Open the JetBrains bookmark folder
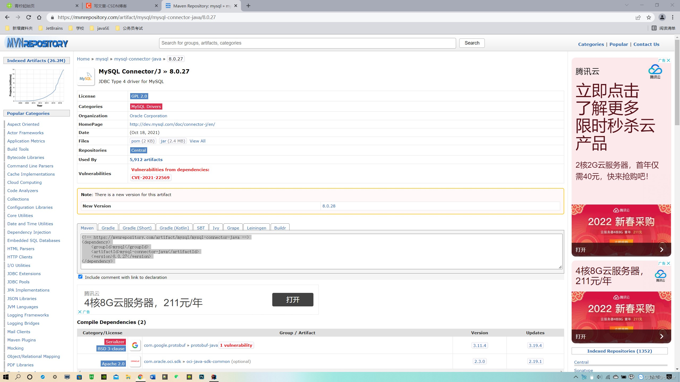 51,28
